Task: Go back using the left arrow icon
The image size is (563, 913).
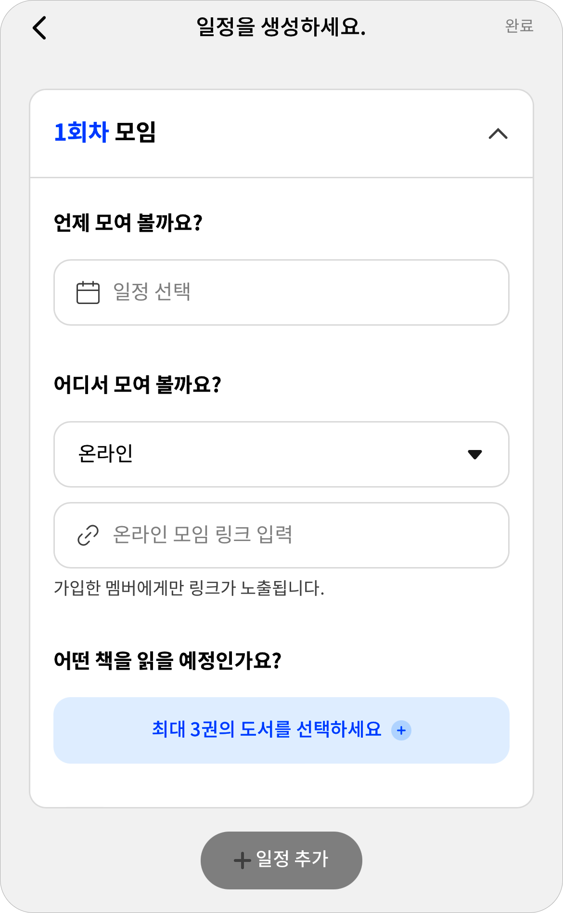Action: pos(39,27)
